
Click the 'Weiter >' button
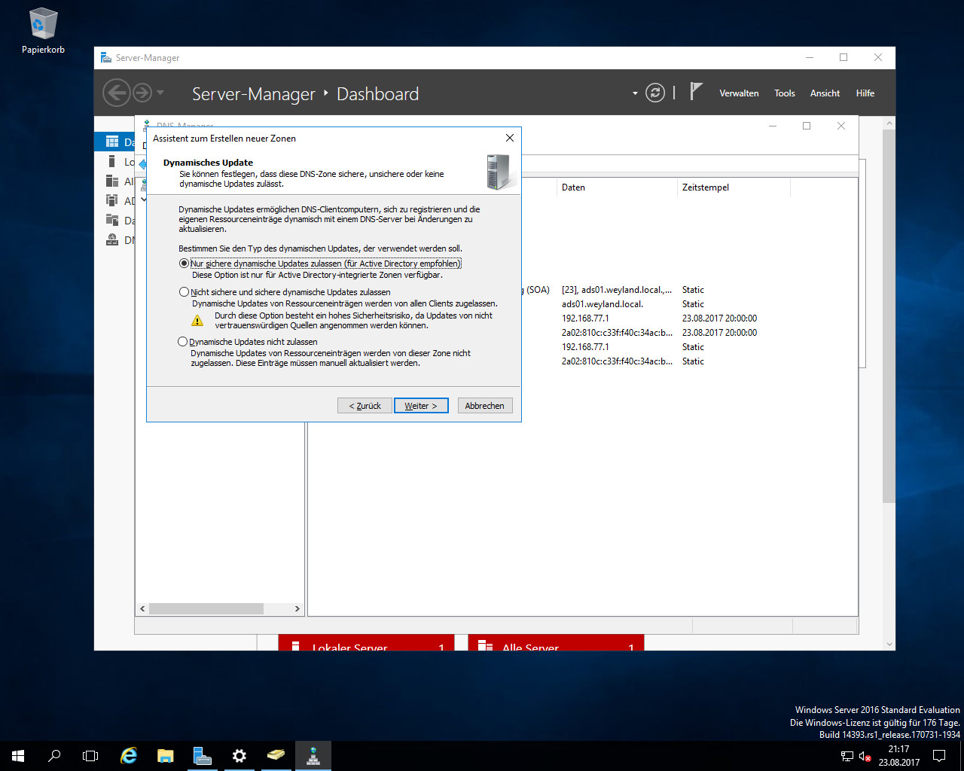point(421,406)
